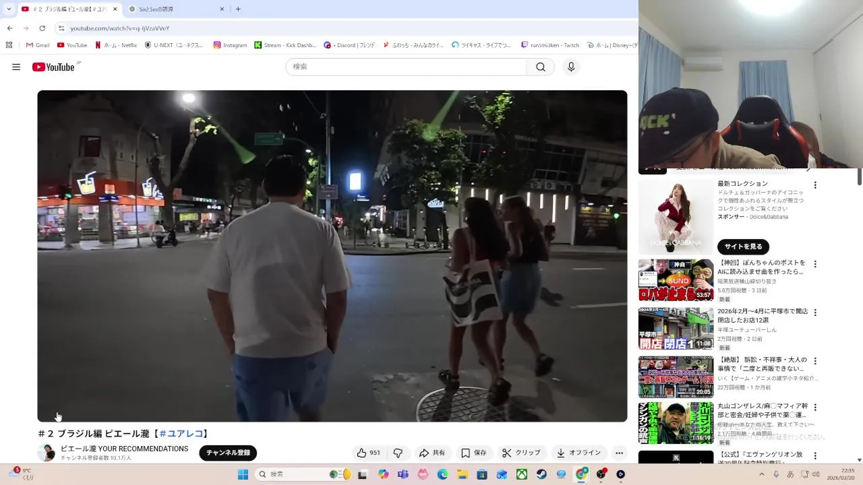Click the #ユアレコ hashtag in title
The width and height of the screenshot is (863, 485).
click(x=181, y=433)
